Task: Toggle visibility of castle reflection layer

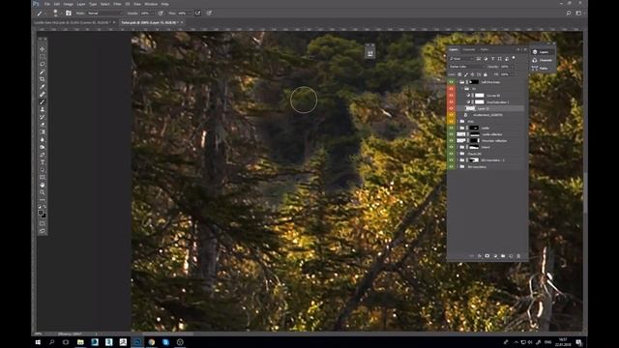Action: pos(452,134)
